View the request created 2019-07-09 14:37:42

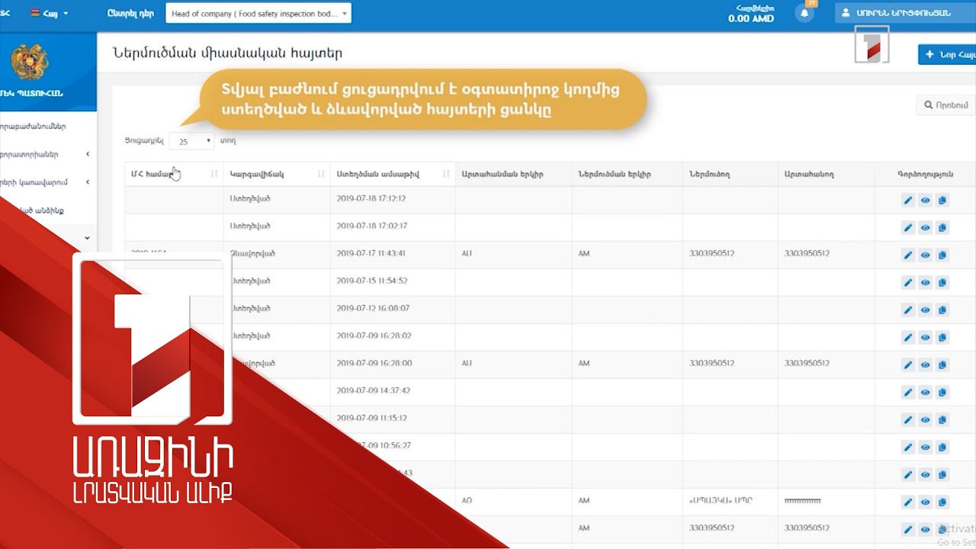tap(925, 393)
